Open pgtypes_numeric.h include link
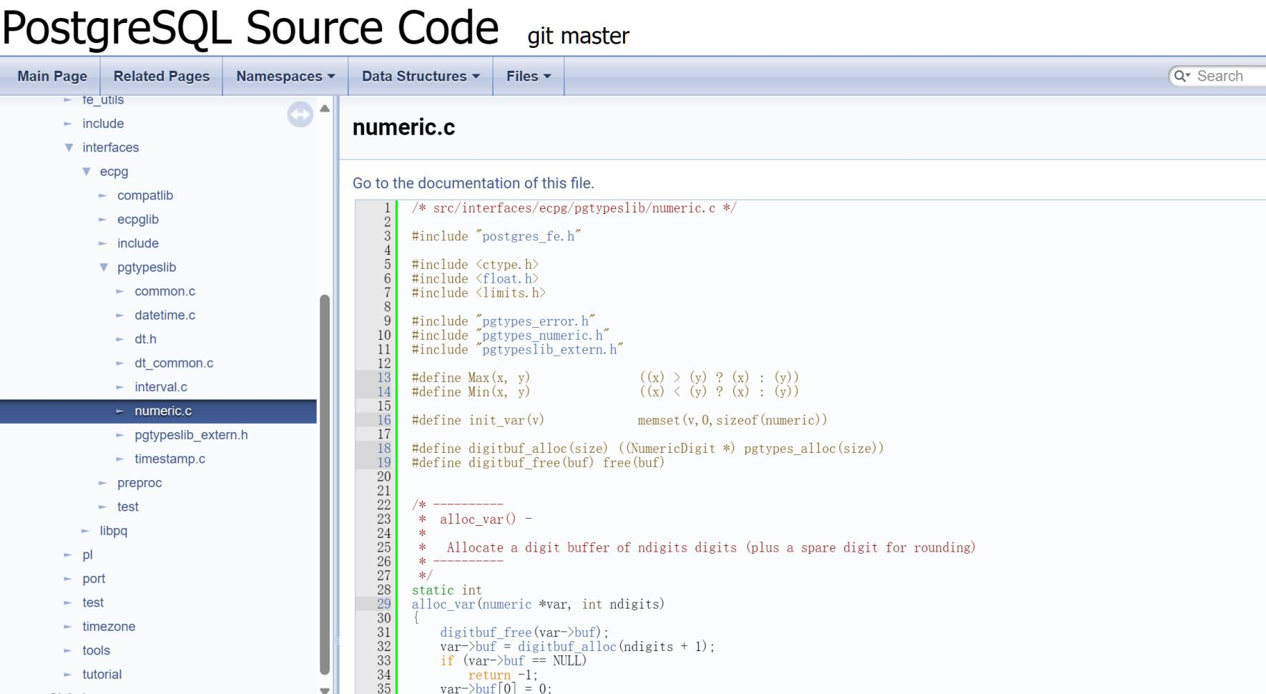Image resolution: width=1266 pixels, height=694 pixels. (543, 336)
